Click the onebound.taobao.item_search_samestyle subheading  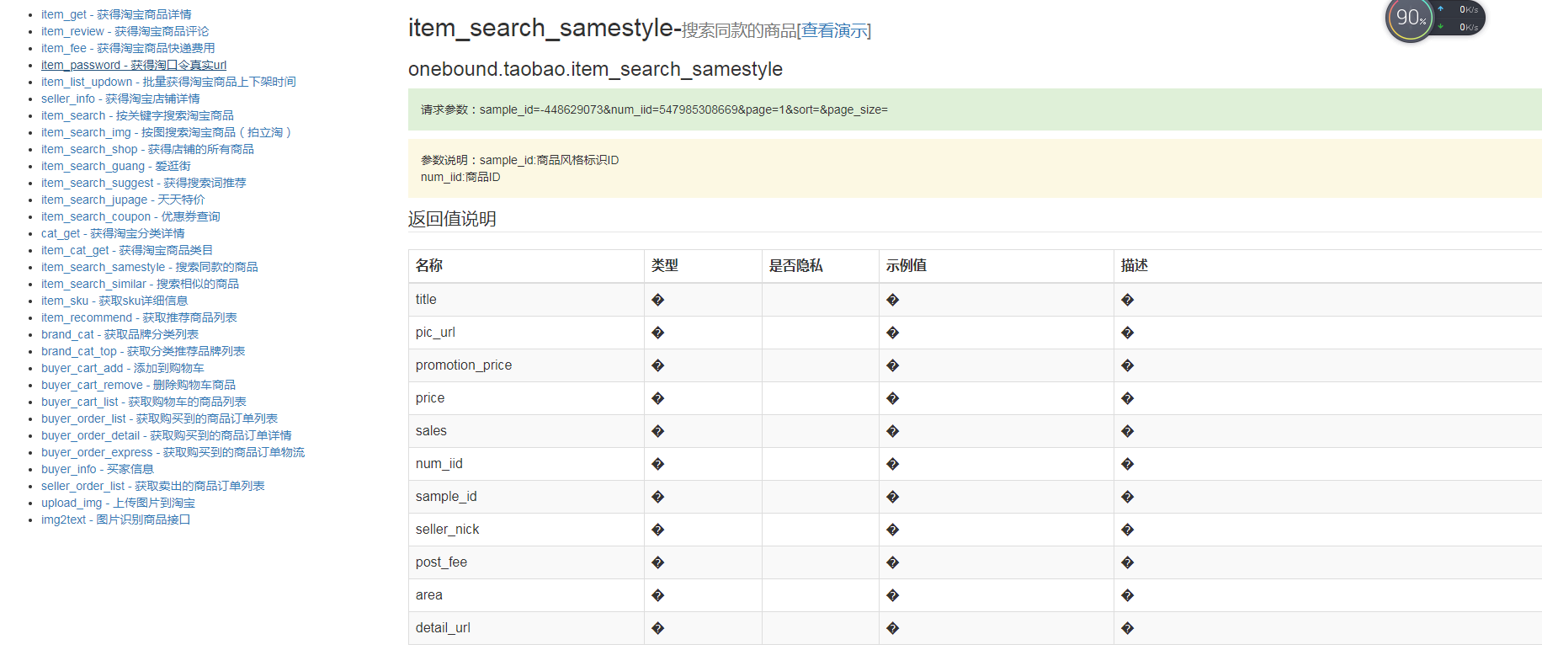(595, 69)
